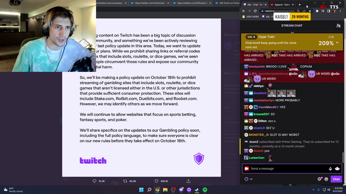Click LurkerCen username in chat

pos(256,158)
